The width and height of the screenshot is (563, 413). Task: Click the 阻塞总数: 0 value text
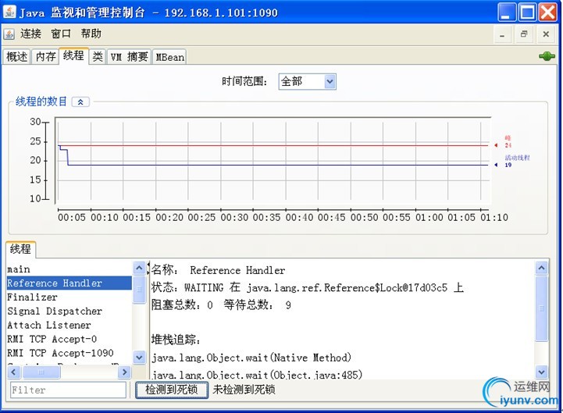(x=182, y=305)
